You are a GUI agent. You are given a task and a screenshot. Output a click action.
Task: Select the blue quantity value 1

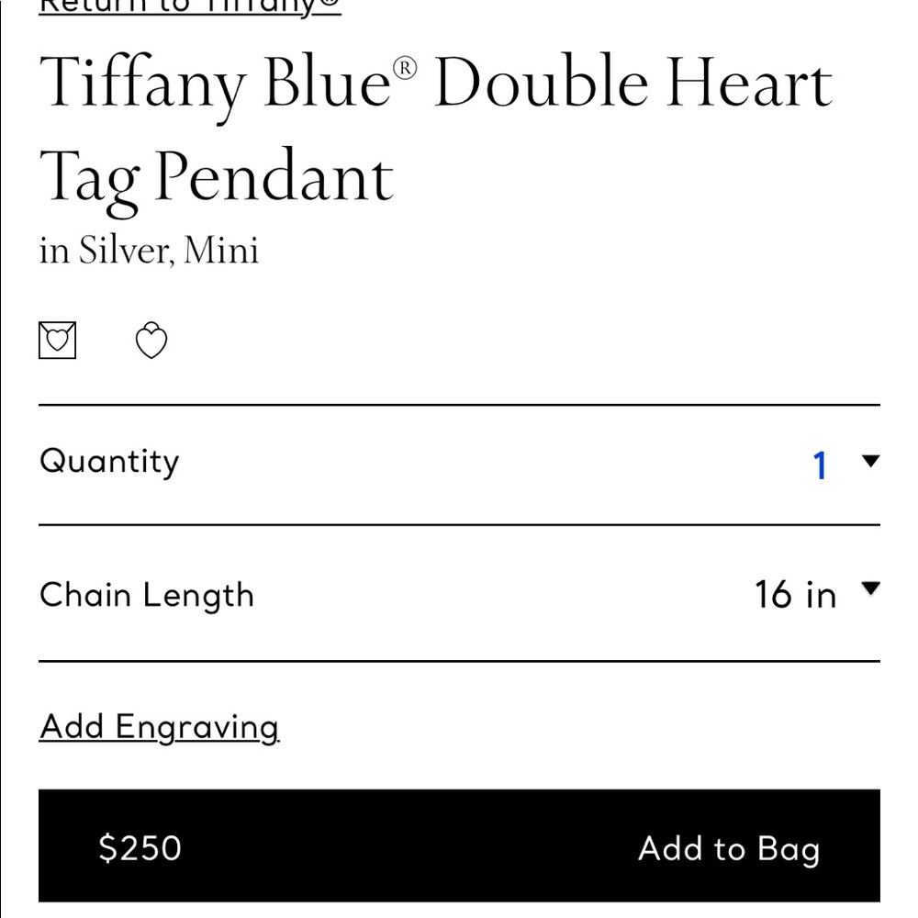pos(820,466)
